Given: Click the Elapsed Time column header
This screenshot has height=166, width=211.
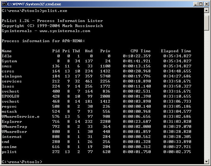Looking at the screenshot, I should [x=176, y=51].
